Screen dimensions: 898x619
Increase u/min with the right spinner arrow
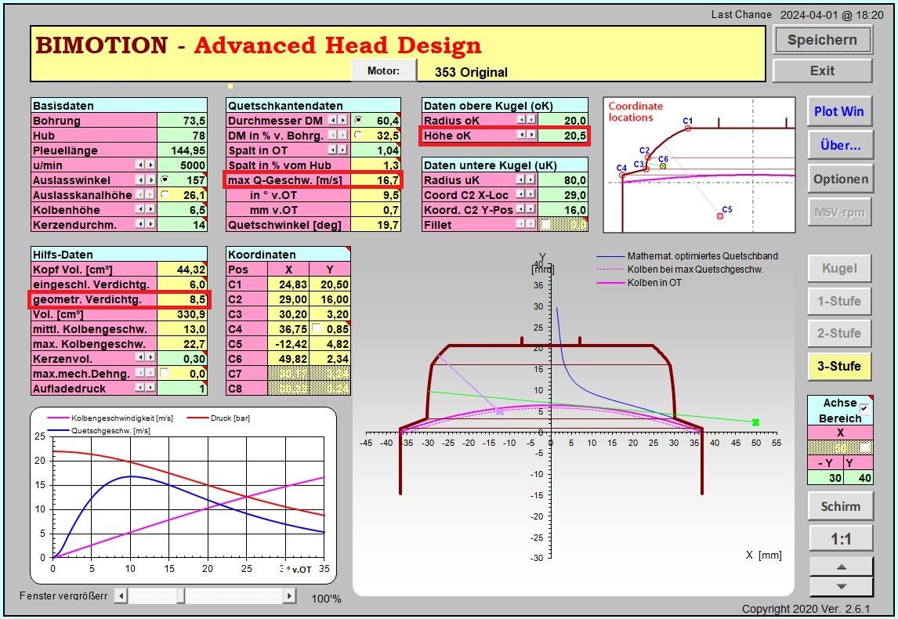point(150,165)
